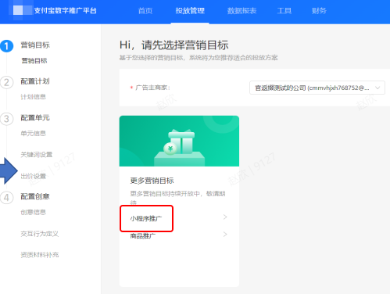390x294 pixels.
Task: Open 配置计划 step
Action: tap(35, 81)
